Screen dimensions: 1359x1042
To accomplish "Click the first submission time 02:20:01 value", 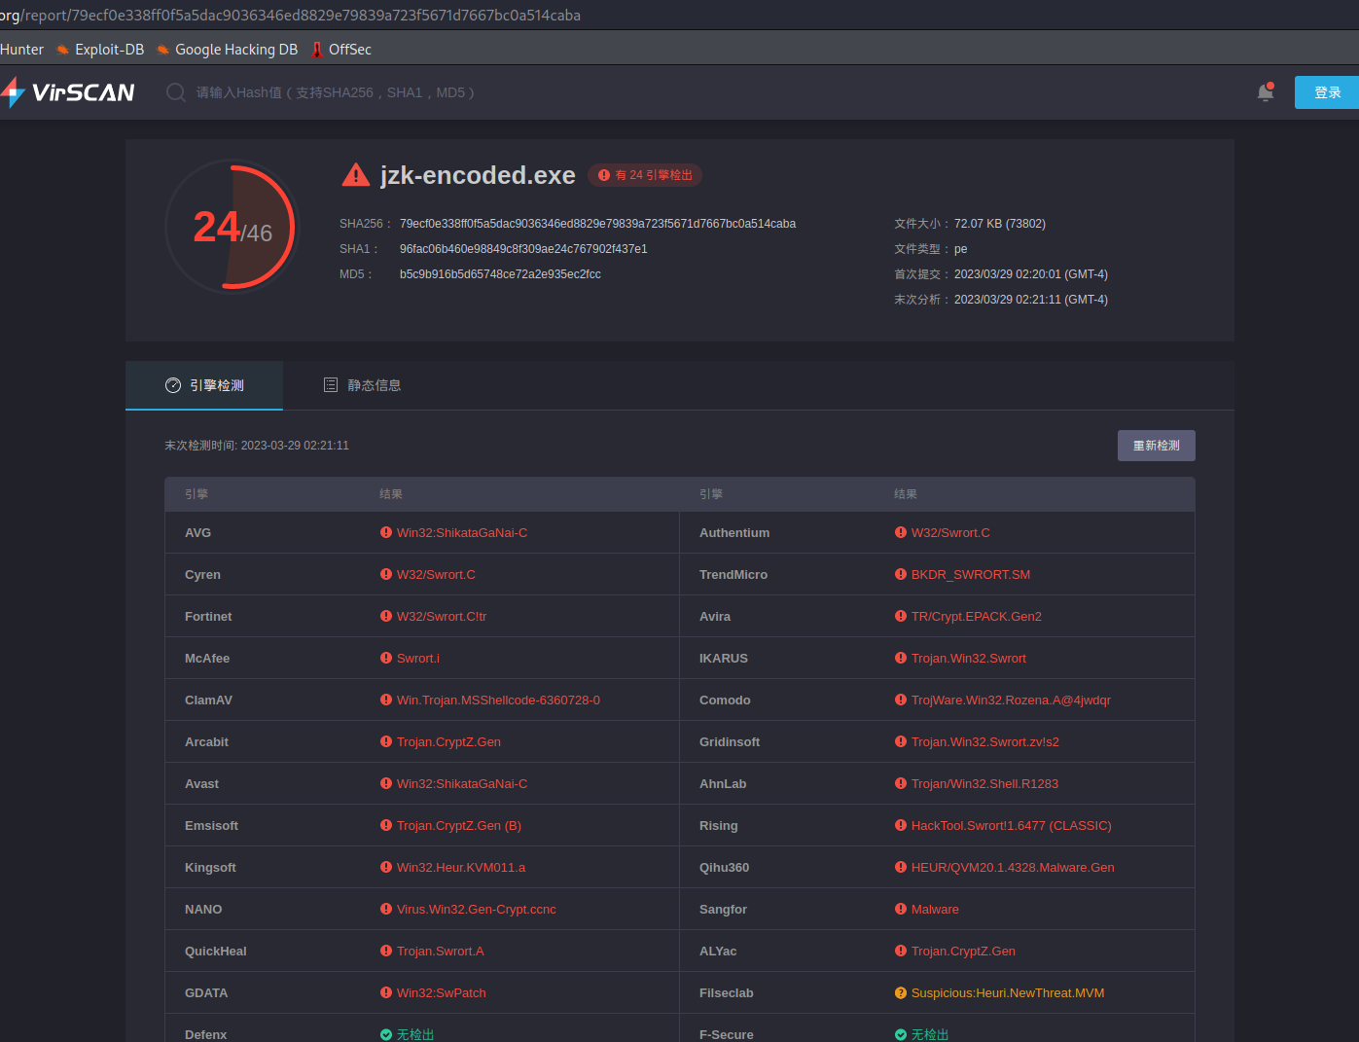I will pos(1031,274).
